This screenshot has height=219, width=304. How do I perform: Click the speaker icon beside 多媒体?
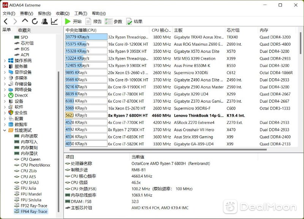point(11,78)
